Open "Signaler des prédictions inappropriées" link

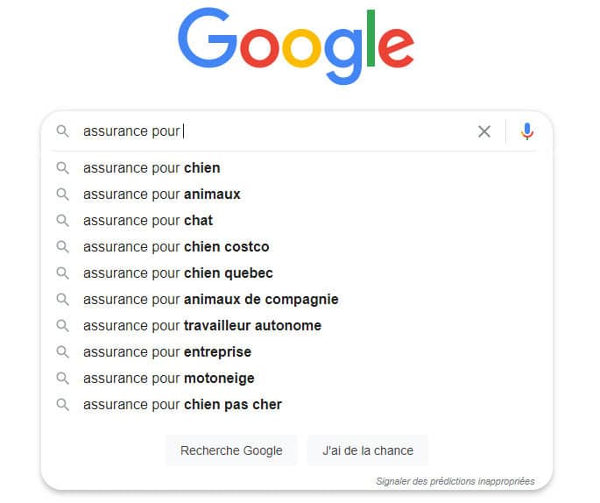pos(455,481)
